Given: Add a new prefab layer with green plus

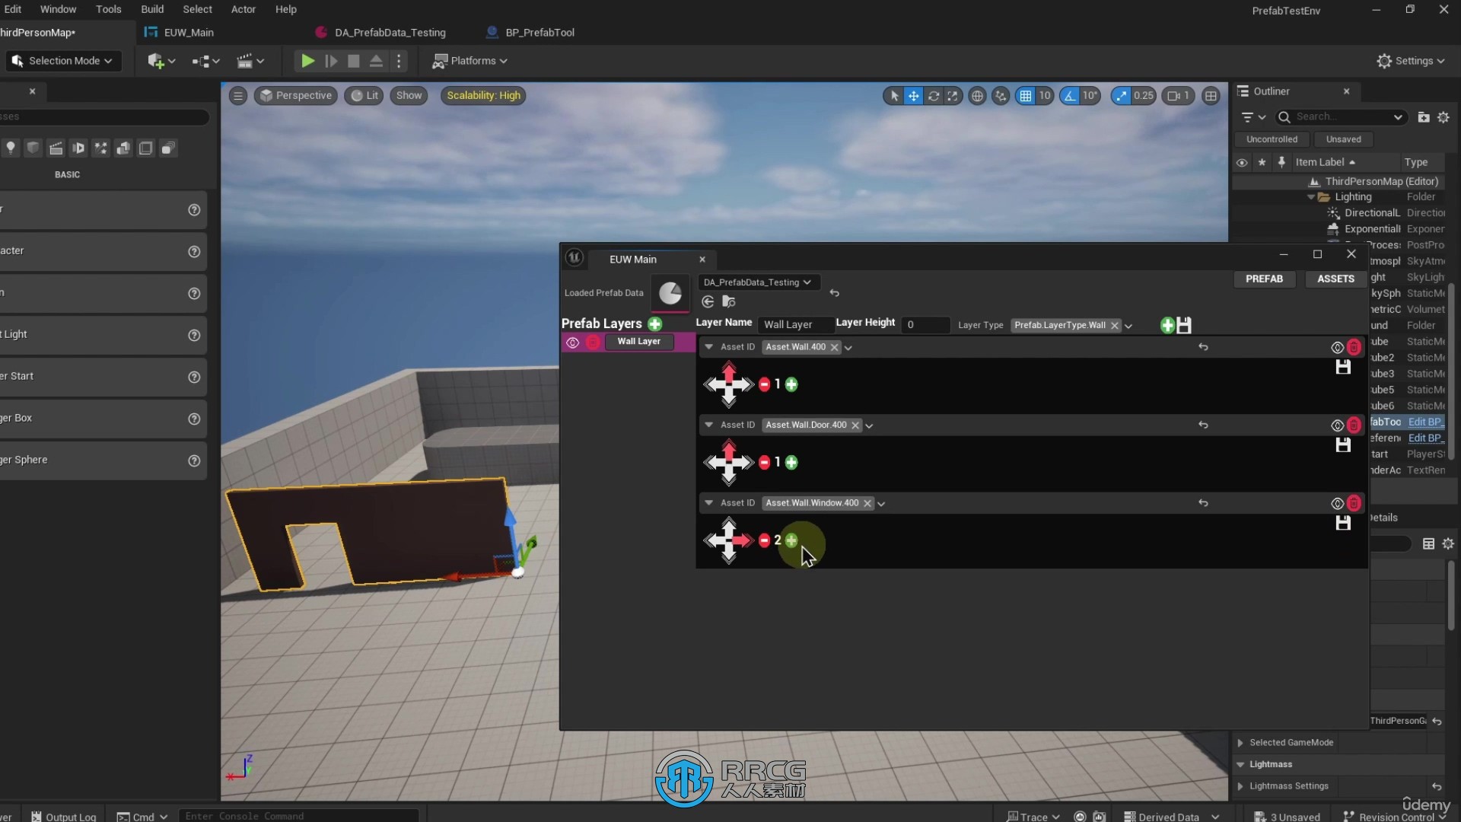Looking at the screenshot, I should [654, 324].
